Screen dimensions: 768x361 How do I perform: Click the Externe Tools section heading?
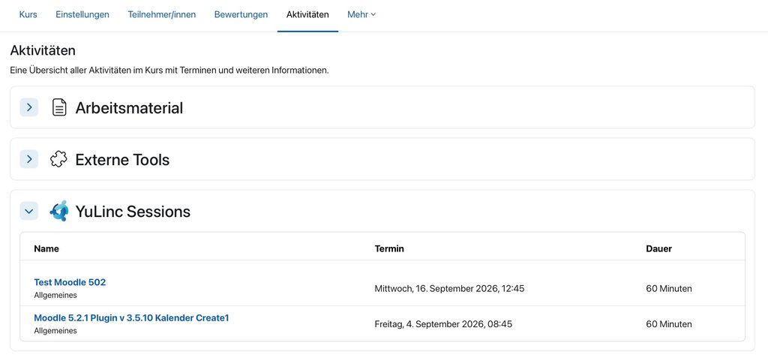click(122, 160)
